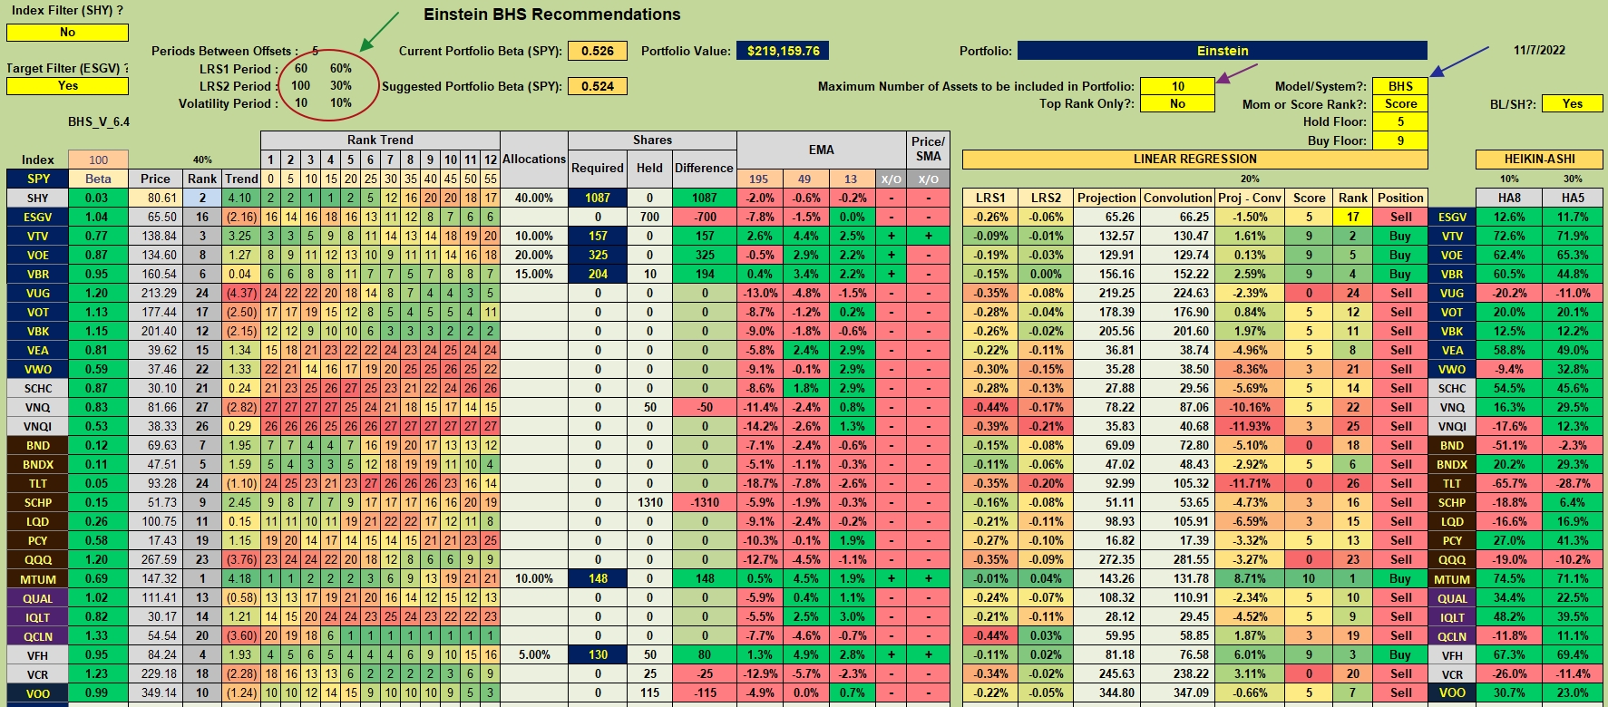Click VFH required shares cell 130

point(598,654)
